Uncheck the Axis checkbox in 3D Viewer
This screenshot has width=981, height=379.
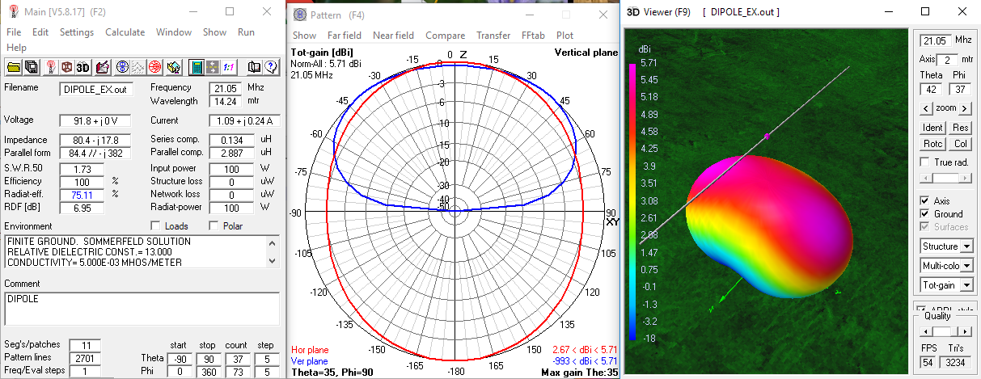925,200
